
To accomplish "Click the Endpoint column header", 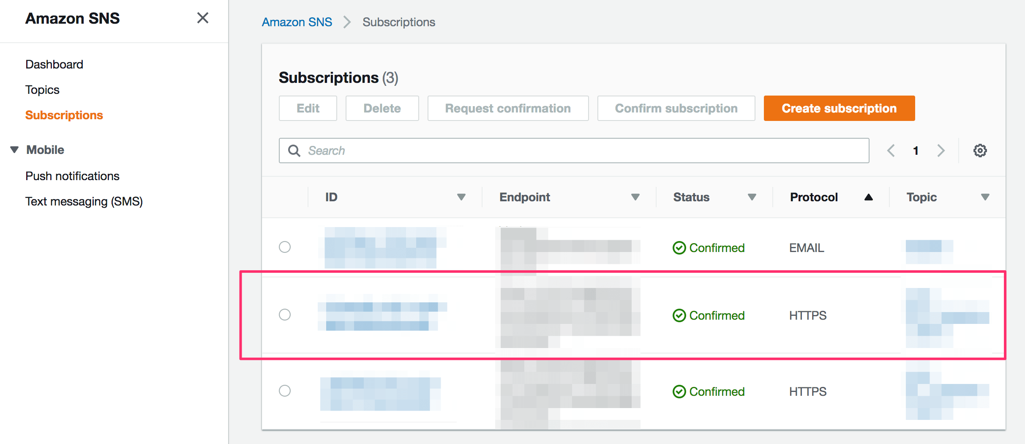I will coord(525,197).
